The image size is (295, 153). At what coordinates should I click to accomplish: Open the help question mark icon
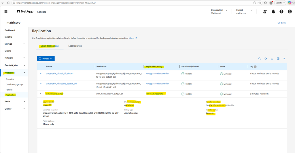[x=281, y=12]
